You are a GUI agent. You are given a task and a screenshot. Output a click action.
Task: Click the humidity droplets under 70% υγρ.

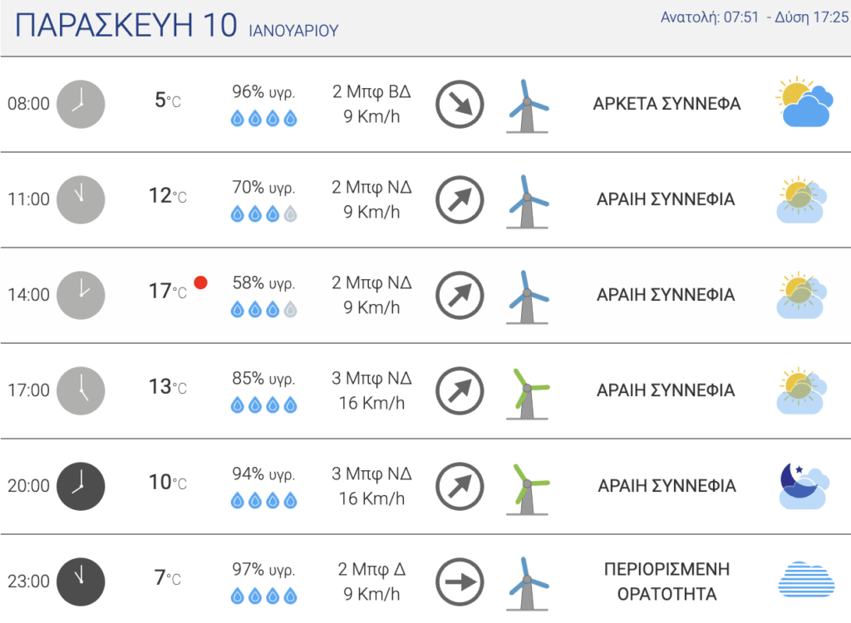(x=263, y=214)
